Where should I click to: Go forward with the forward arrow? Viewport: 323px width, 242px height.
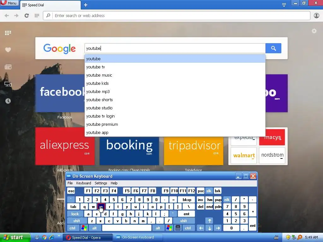coord(16,16)
